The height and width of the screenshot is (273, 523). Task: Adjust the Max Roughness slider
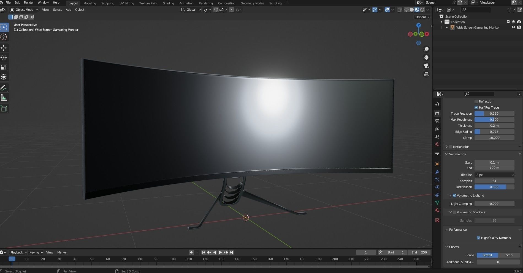tap(494, 120)
